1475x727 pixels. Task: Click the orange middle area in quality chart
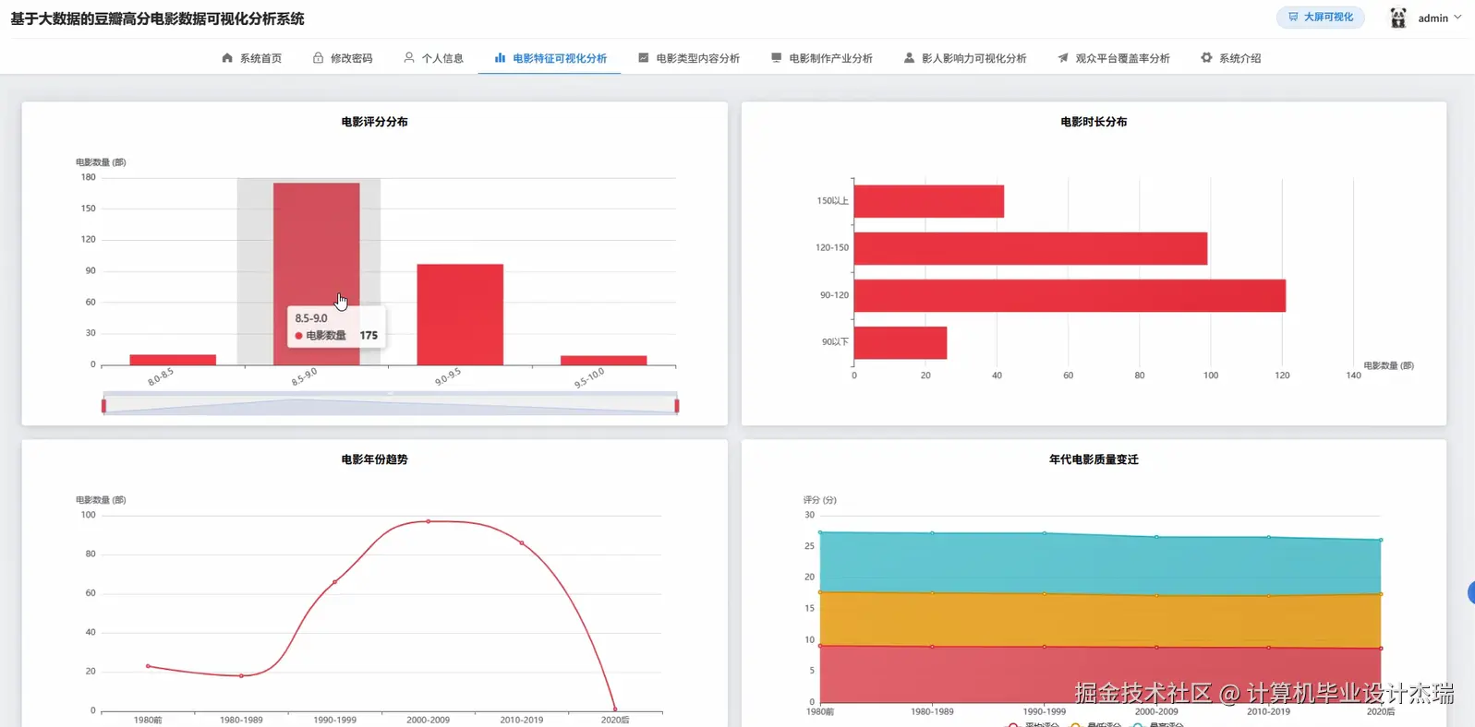1100,620
